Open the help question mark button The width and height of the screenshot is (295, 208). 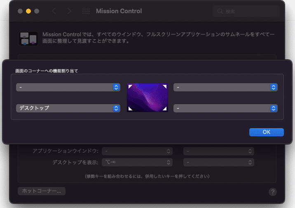[273, 192]
